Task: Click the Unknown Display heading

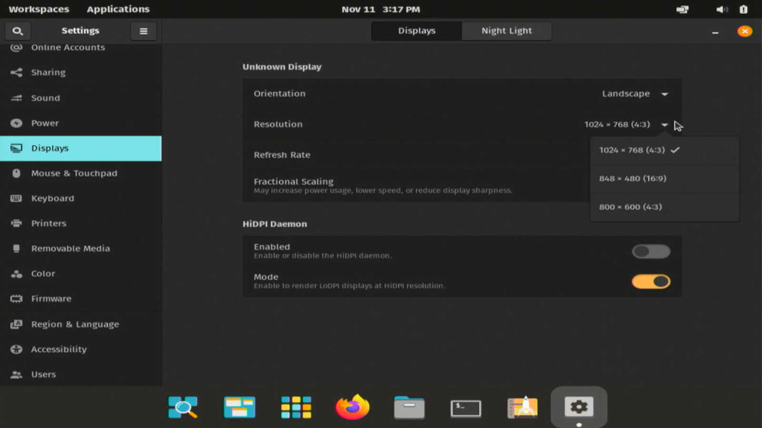Action: 282,67
